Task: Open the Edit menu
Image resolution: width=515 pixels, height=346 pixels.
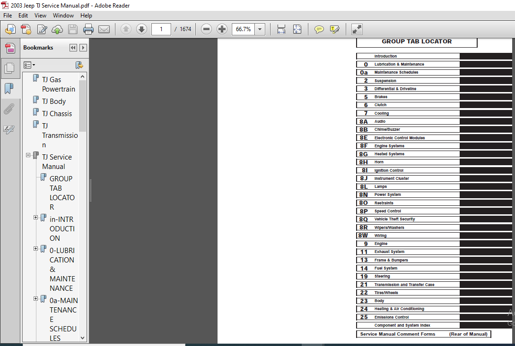Action: (x=23, y=16)
